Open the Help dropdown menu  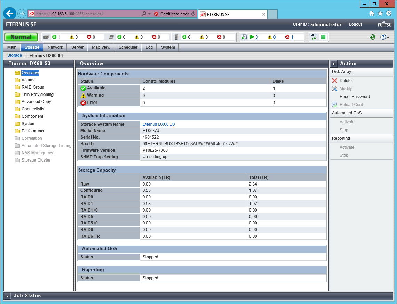tap(384, 37)
